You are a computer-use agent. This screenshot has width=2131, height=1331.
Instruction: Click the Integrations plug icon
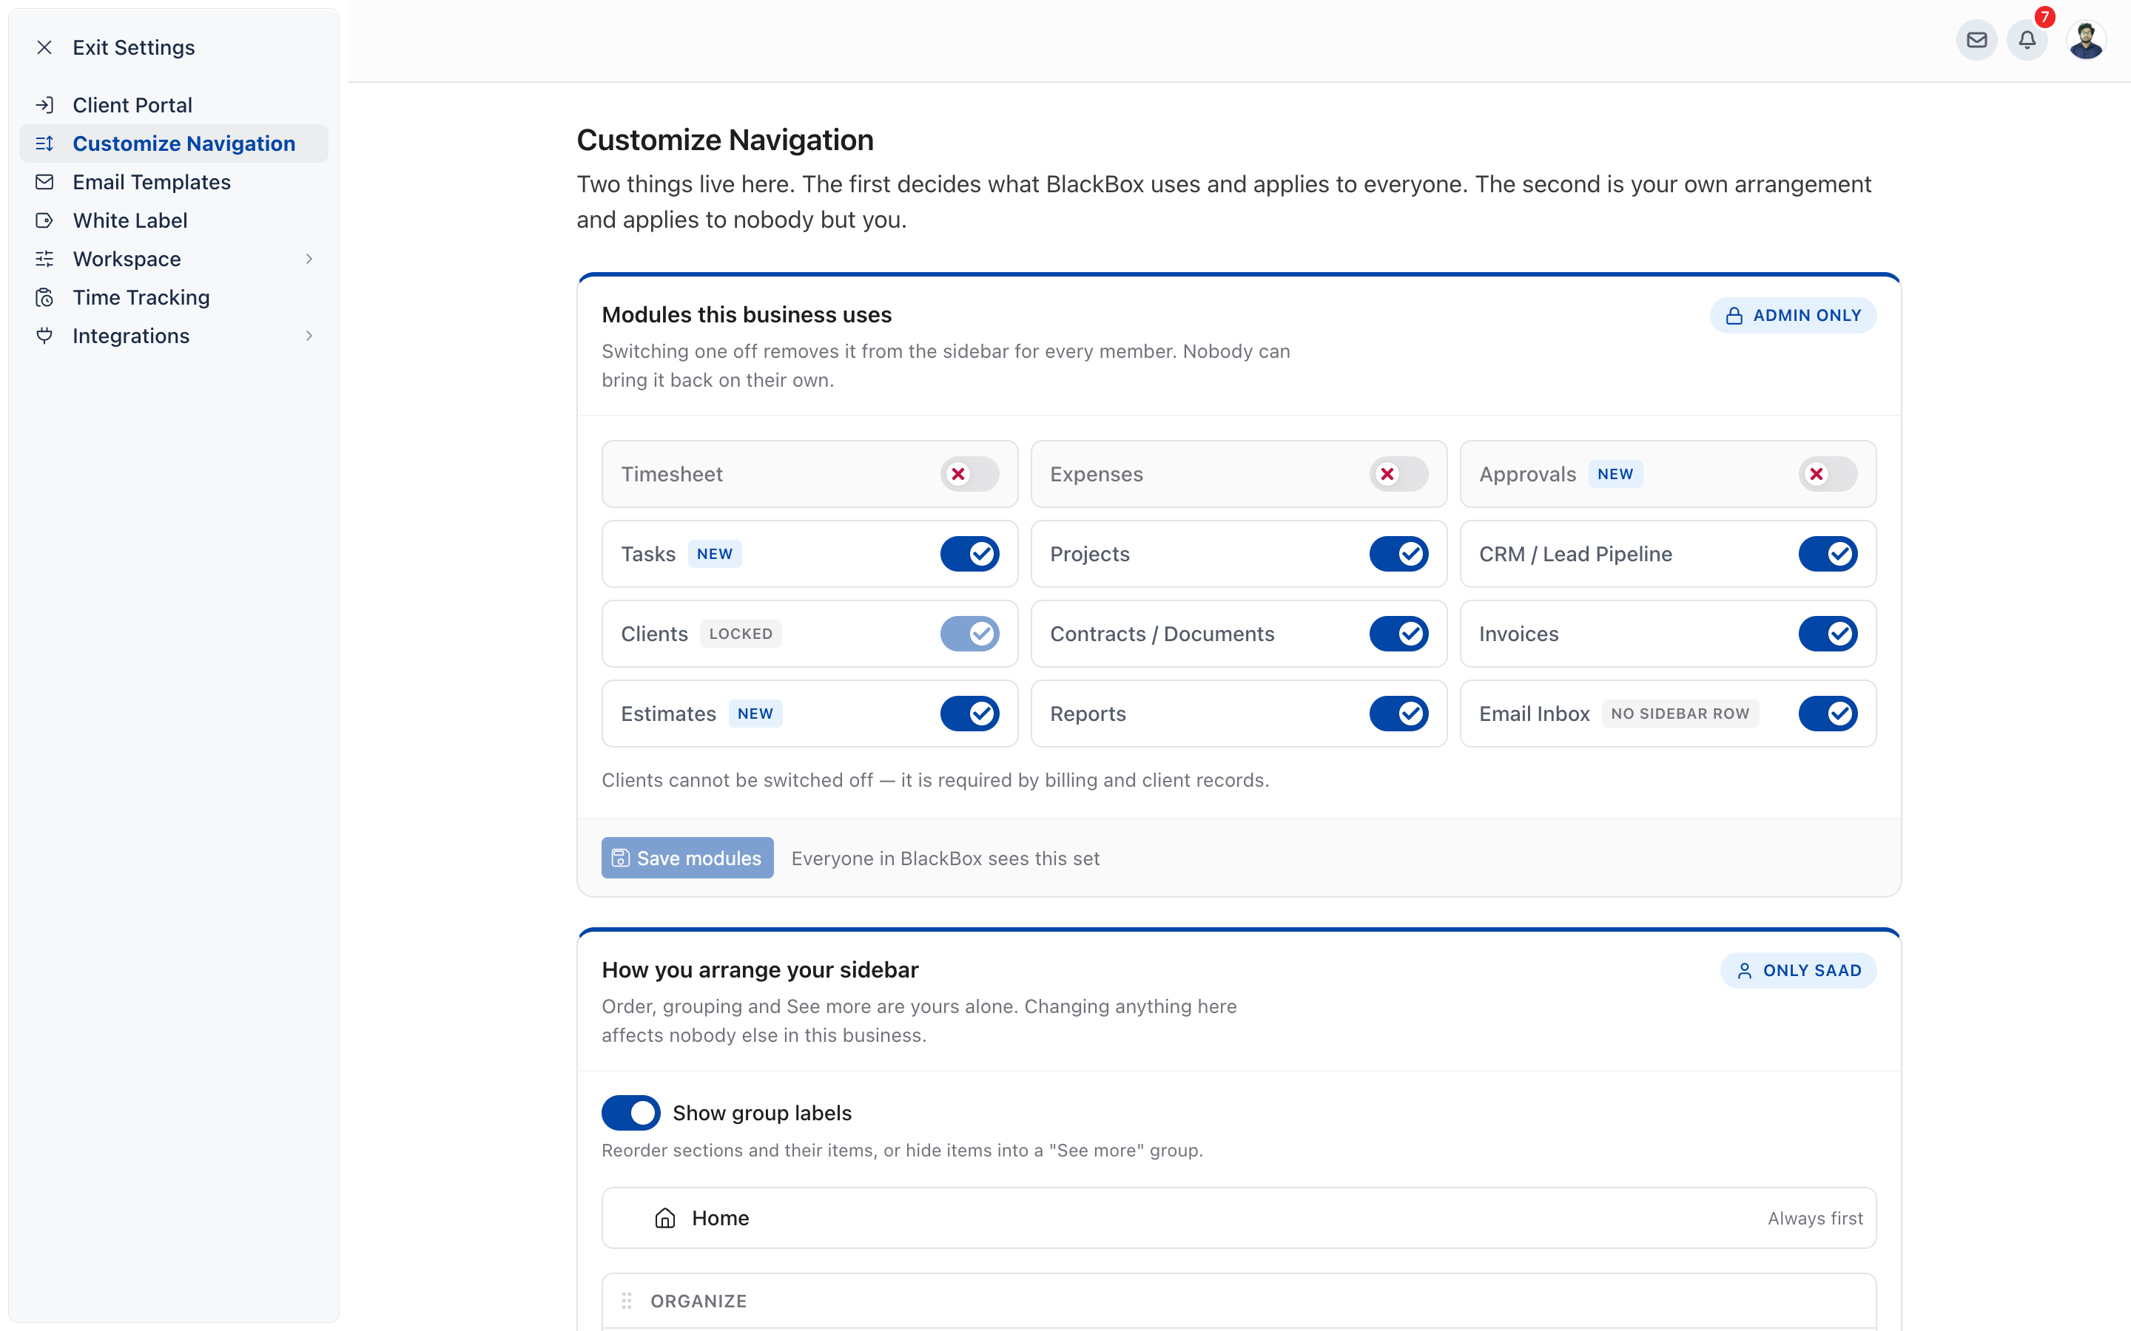click(x=44, y=336)
